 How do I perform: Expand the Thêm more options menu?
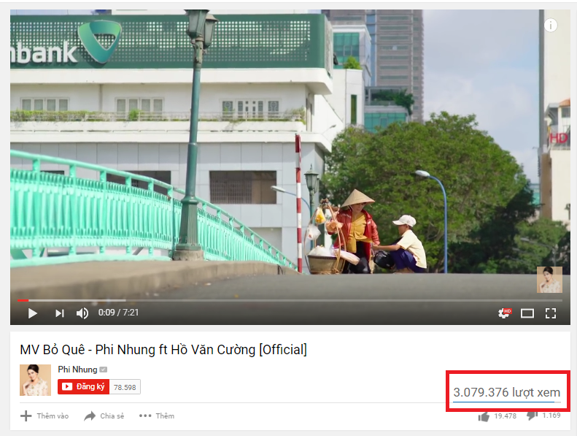tap(157, 416)
